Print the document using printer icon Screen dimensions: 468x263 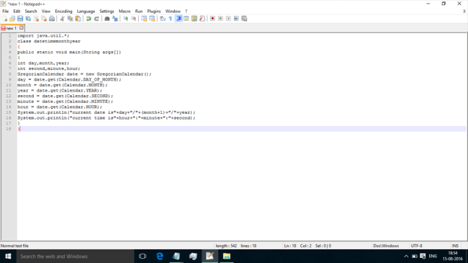[x=52, y=19]
